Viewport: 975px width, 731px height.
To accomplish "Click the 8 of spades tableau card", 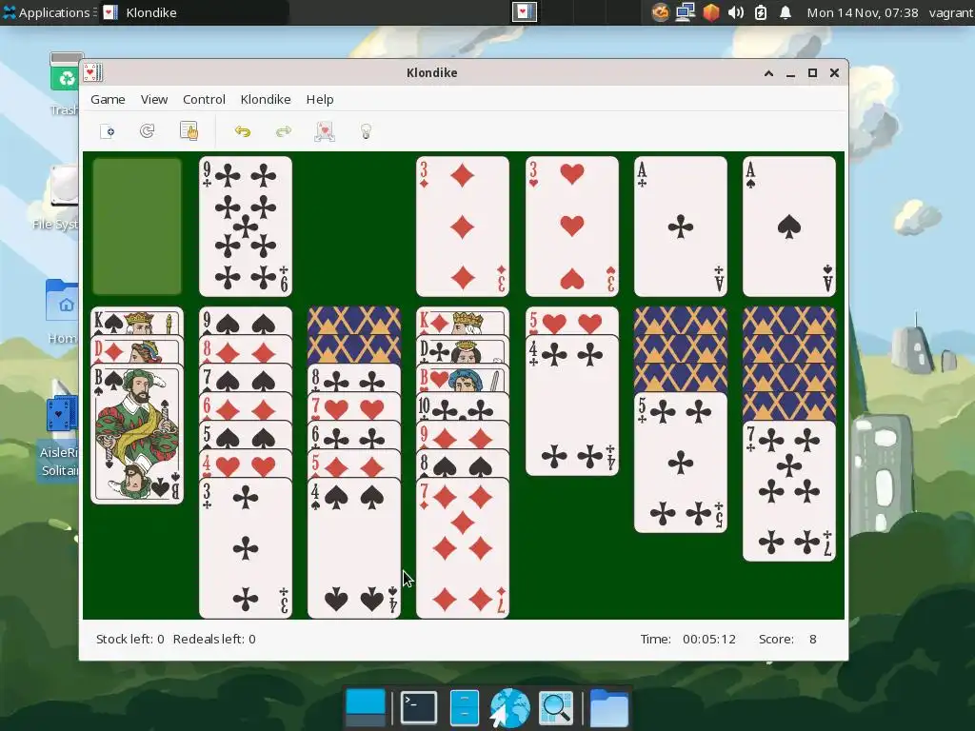I will point(463,464).
